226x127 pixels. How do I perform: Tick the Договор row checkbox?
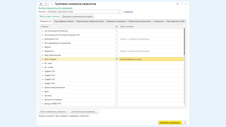coord(116,95)
